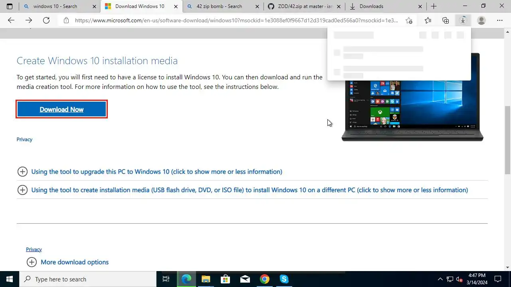
Task: Click the scrollbar down arrow
Action: (x=507, y=267)
